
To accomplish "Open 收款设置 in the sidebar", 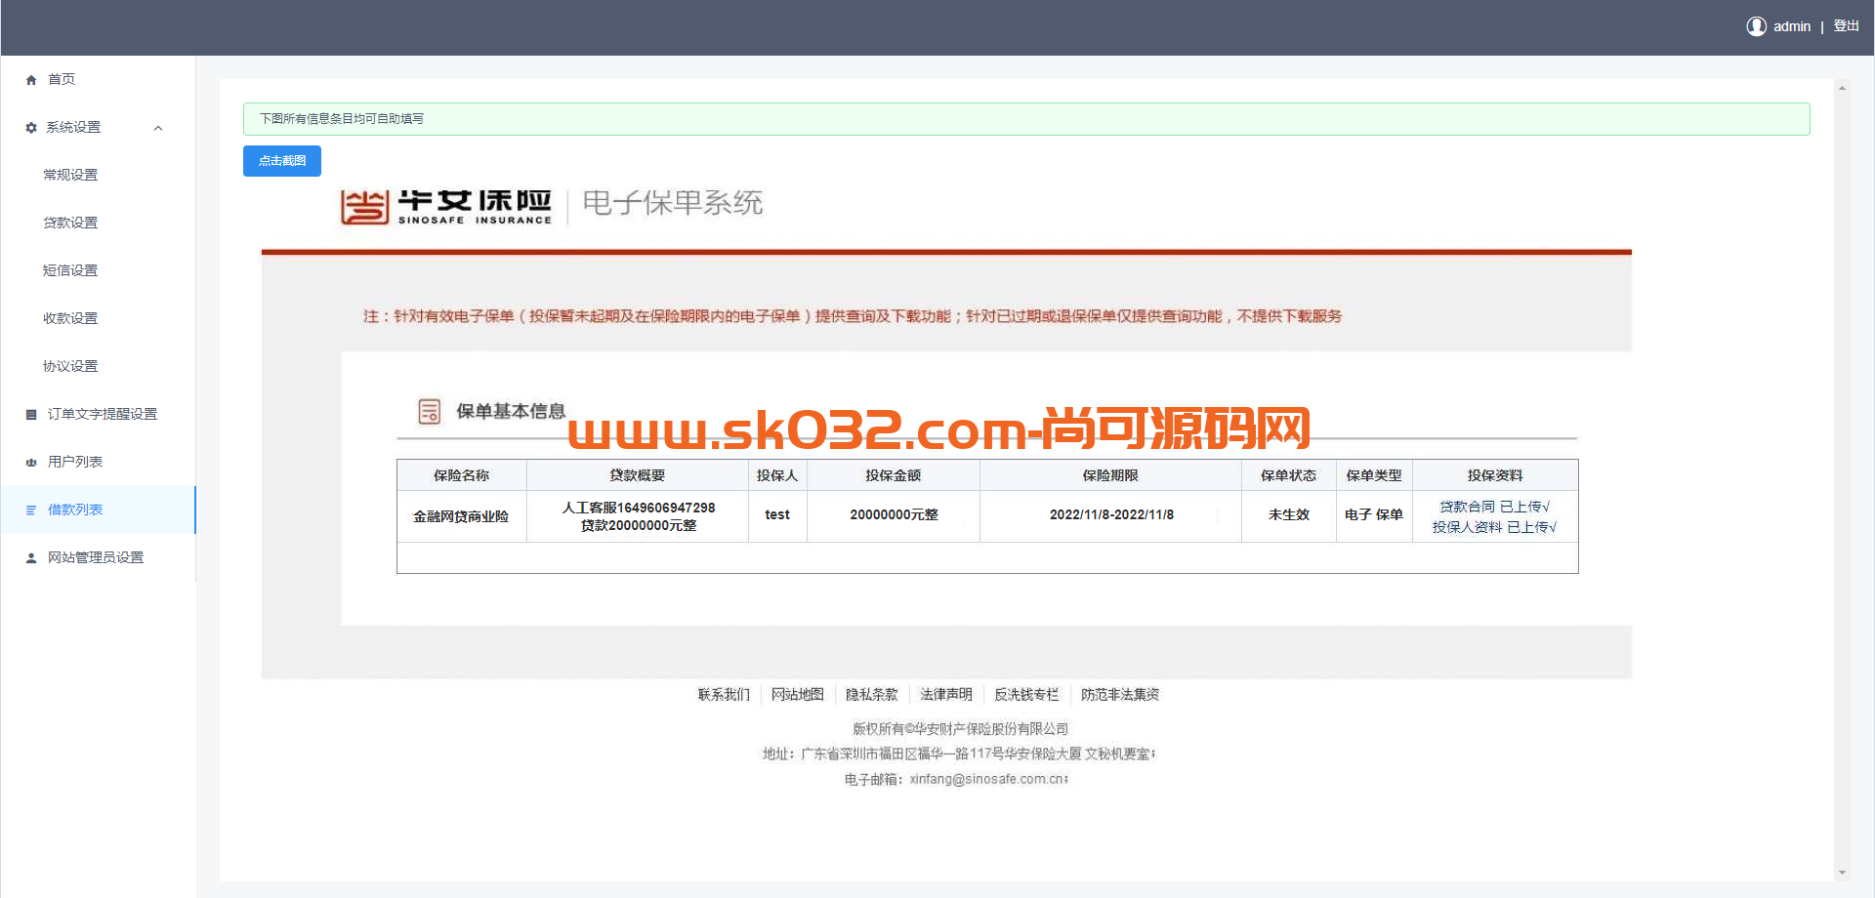I will point(70,318).
